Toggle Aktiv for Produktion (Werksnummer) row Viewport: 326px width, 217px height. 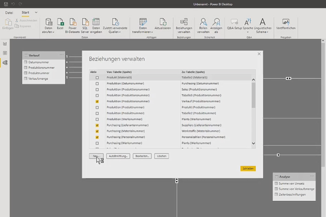(97, 119)
